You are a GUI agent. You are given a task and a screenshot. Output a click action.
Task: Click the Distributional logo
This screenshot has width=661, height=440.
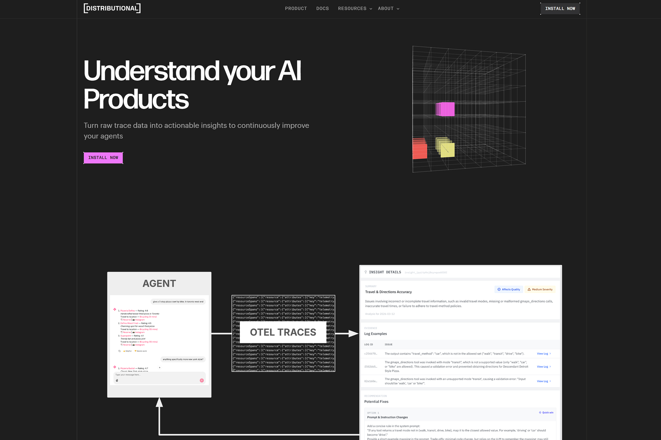[x=112, y=8]
